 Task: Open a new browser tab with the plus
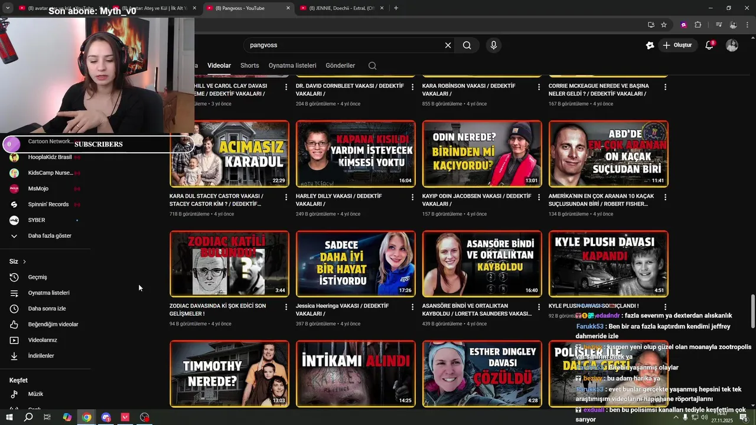coord(396,8)
